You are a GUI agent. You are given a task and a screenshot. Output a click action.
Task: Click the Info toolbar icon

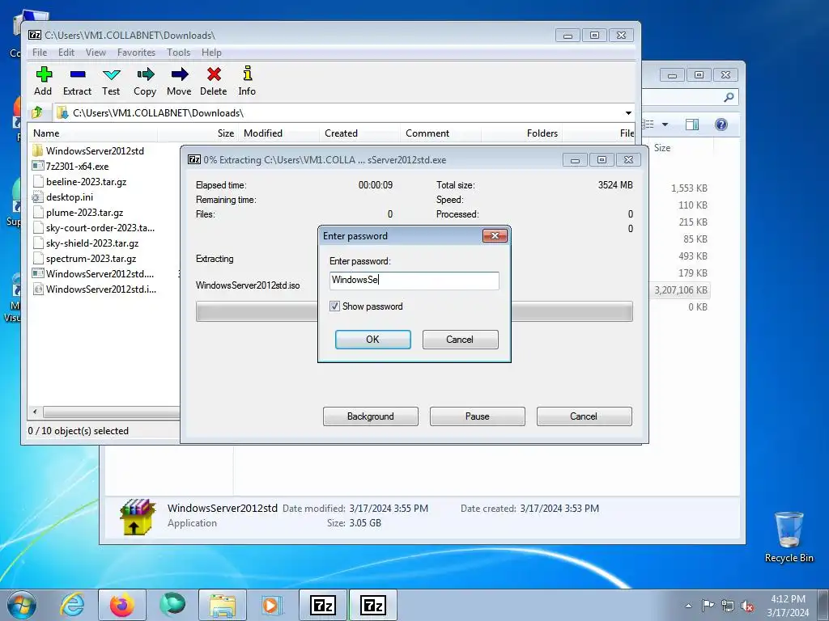(x=247, y=74)
